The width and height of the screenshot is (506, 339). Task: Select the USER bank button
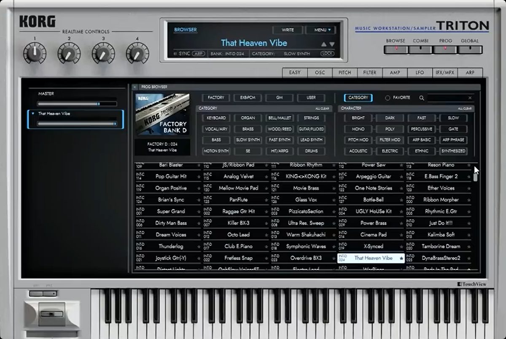point(311,98)
